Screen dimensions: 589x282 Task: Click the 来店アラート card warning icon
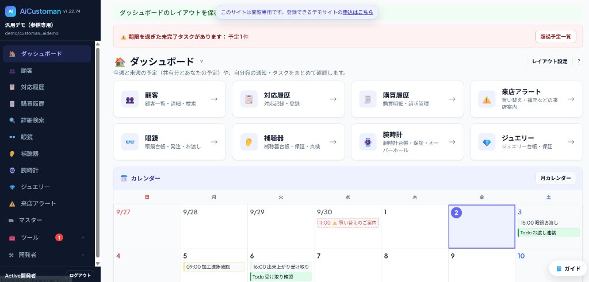point(487,99)
